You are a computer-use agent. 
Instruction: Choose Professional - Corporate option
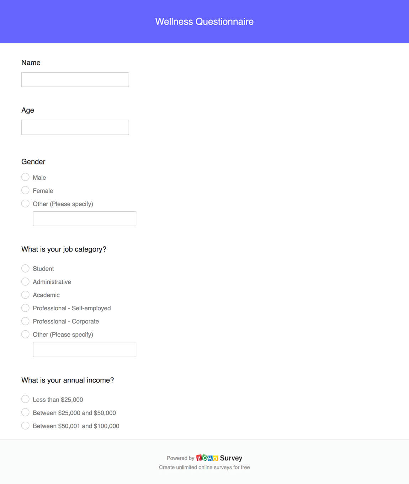25,321
